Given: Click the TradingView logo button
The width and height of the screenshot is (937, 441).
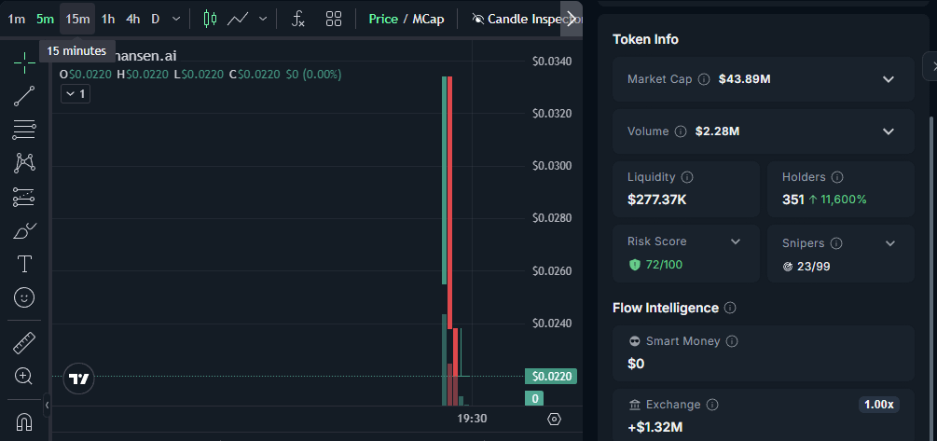Looking at the screenshot, I should pos(79,379).
